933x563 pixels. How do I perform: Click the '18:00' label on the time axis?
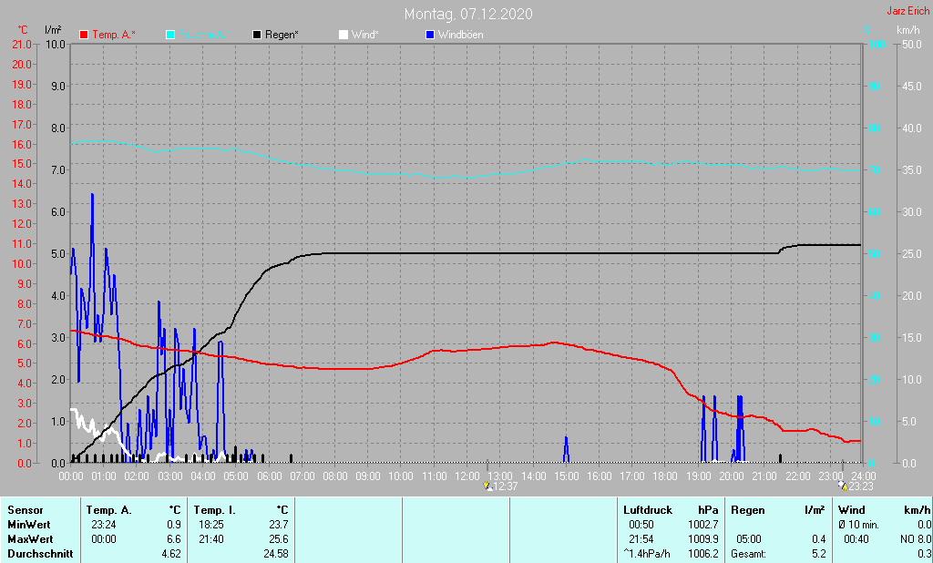pos(665,476)
